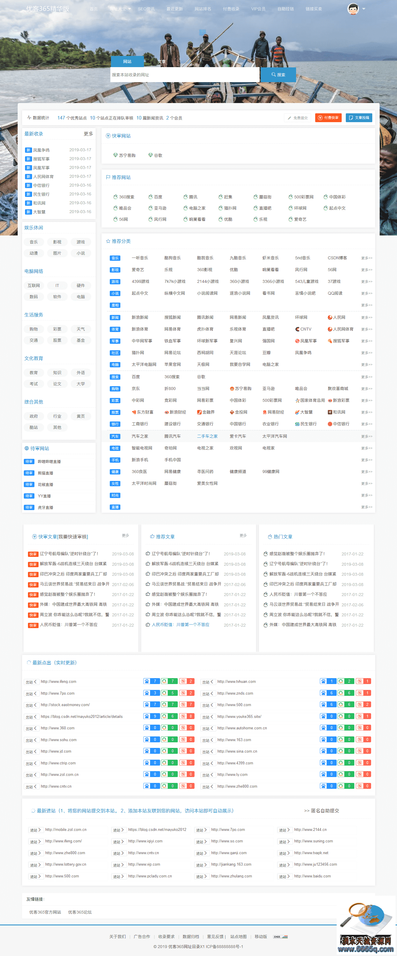Open the highlighted 人民币贬值 article in 推荐文章
The width and height of the screenshot is (397, 956).
(x=180, y=625)
